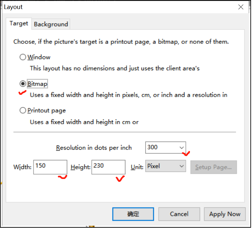Click the "Choose, if the picture's target" instruction text
Viewport: 252px width, 228px height.
click(121, 42)
